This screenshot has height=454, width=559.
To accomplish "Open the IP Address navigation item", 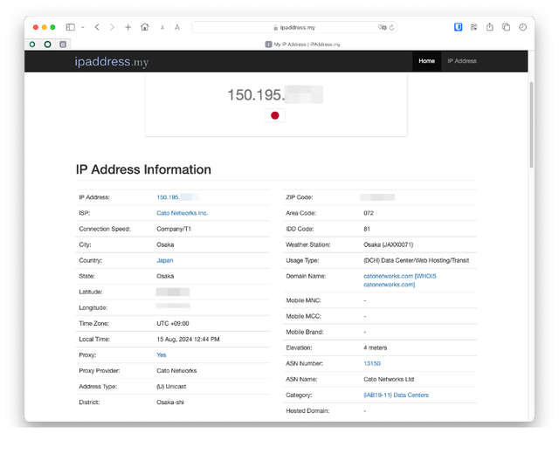I will click(x=462, y=61).
